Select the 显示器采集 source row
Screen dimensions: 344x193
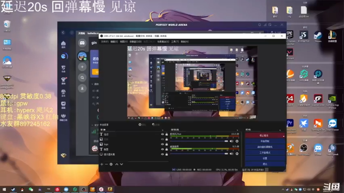pyautogui.click(x=134, y=154)
